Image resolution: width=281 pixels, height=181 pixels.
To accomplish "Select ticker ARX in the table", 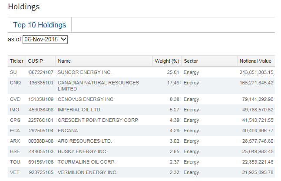I will pyautogui.click(x=15, y=141).
